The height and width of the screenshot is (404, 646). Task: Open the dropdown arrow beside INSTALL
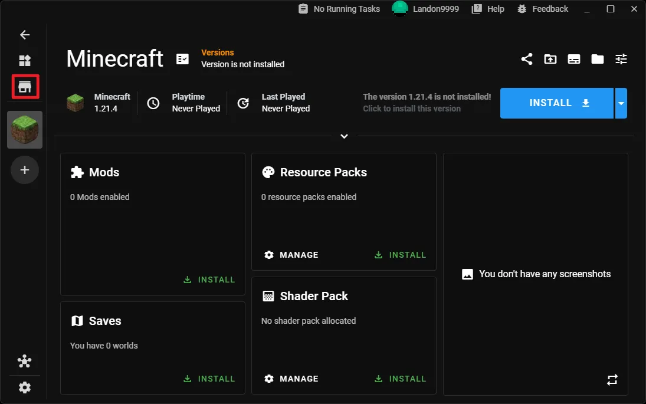point(621,103)
